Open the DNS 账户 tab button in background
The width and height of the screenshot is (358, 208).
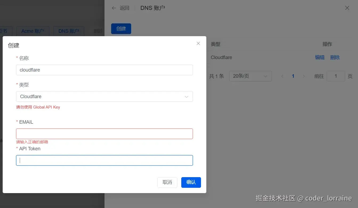point(69,31)
